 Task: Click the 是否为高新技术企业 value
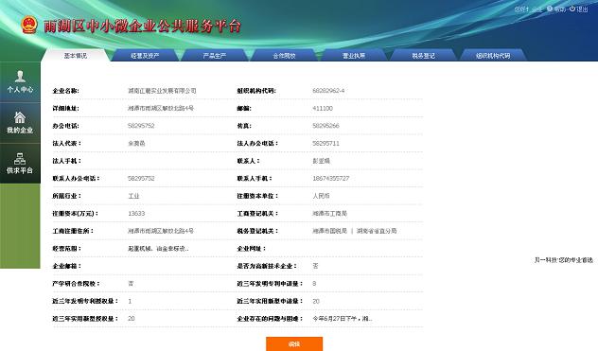point(315,266)
